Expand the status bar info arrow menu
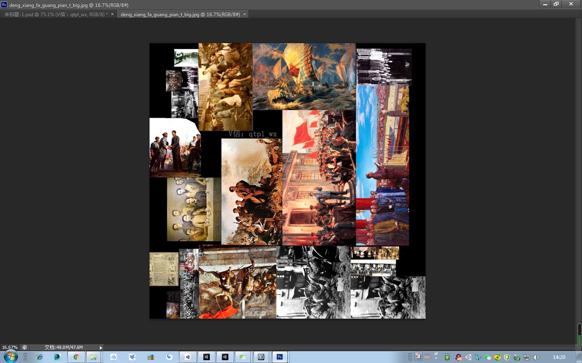This screenshot has height=363, width=582. [101, 347]
